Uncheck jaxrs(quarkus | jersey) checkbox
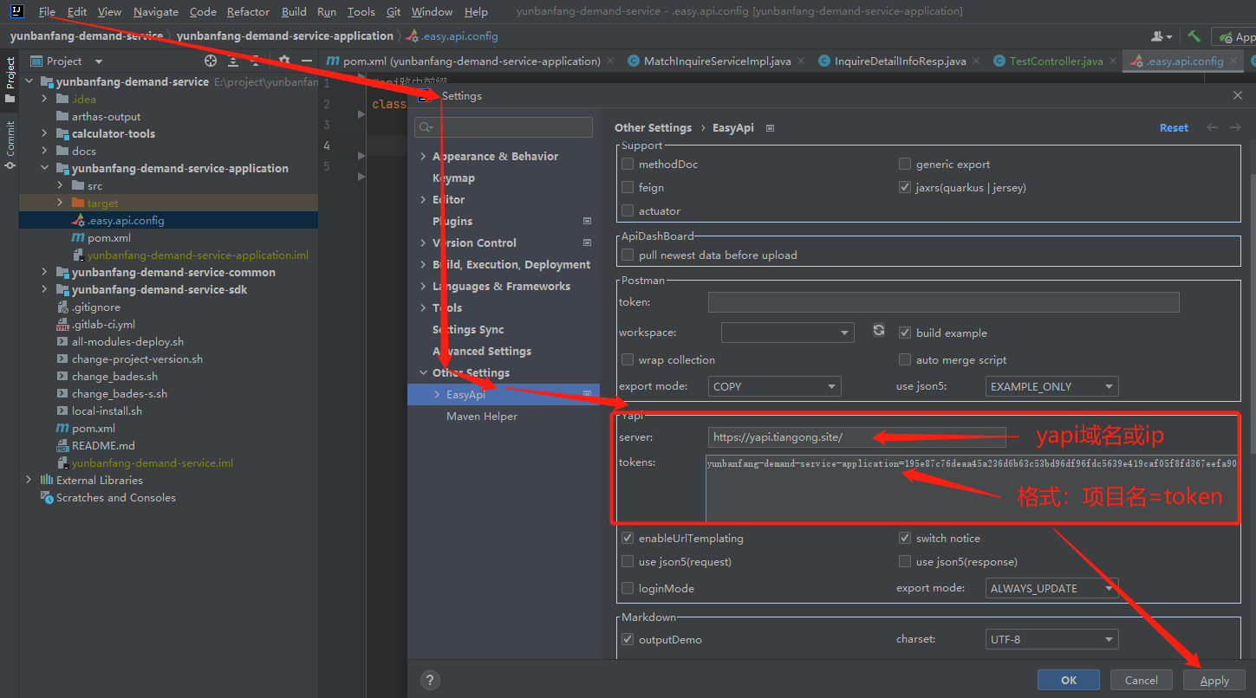 905,187
